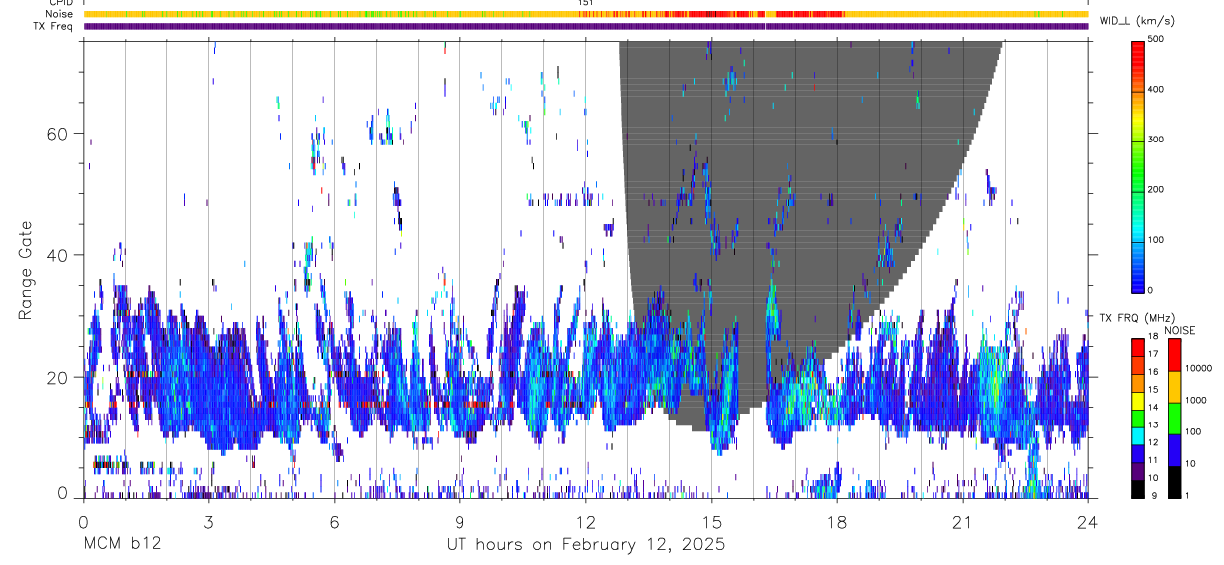Pick the orange 1000–10000 swatch in NOISE legend
This screenshot has height=565, width=1224.
coord(1174,386)
